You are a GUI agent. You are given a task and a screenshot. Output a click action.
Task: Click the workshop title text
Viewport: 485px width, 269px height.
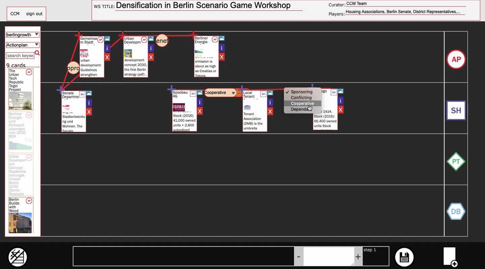(x=203, y=5)
